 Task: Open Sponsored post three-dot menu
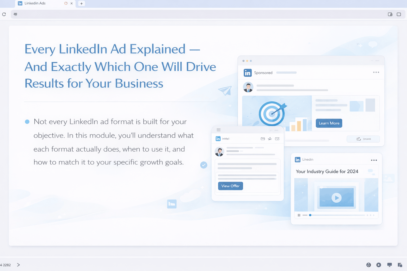[376, 72]
